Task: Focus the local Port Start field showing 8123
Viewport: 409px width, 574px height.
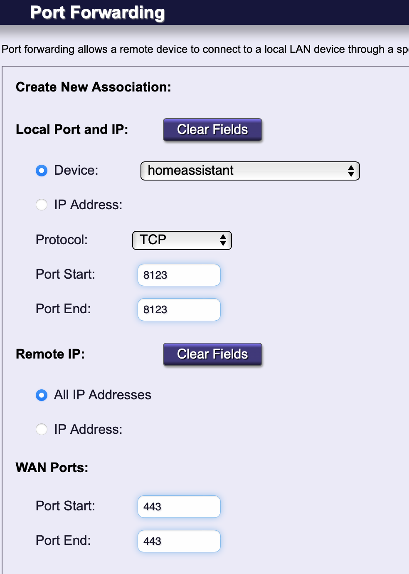Action: pos(179,275)
